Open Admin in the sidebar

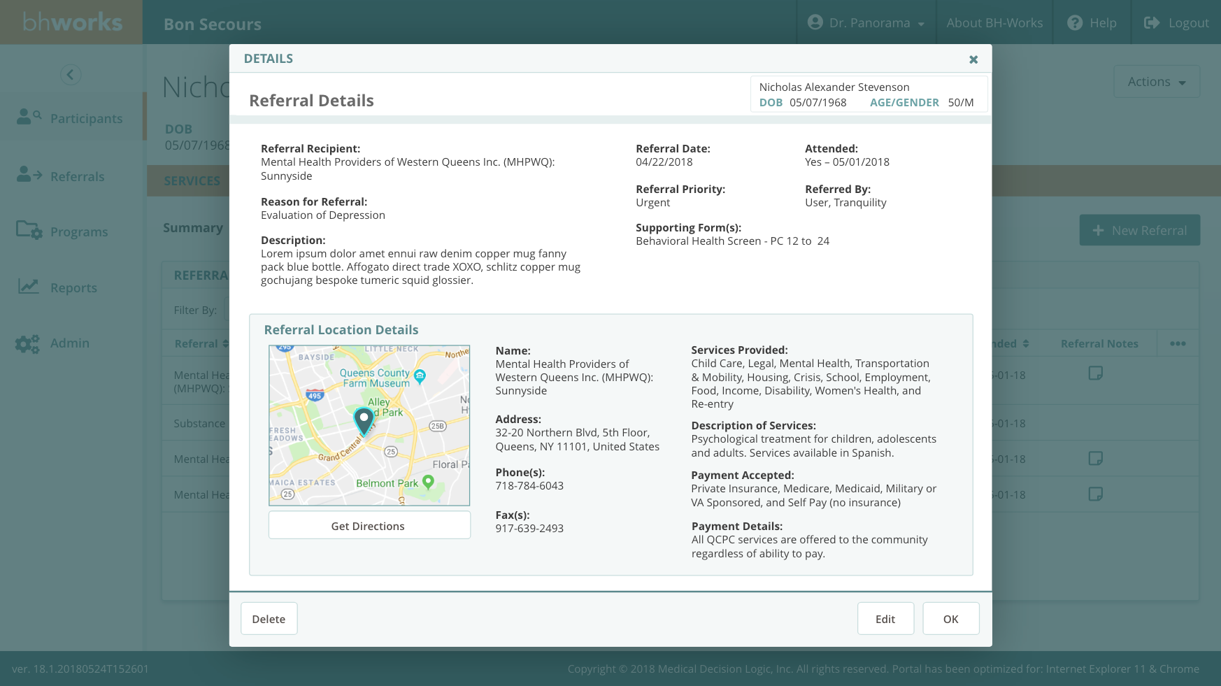click(71, 343)
